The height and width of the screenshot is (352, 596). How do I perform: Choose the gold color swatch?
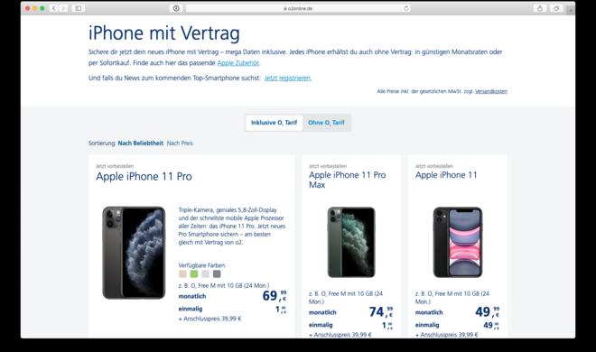182,273
